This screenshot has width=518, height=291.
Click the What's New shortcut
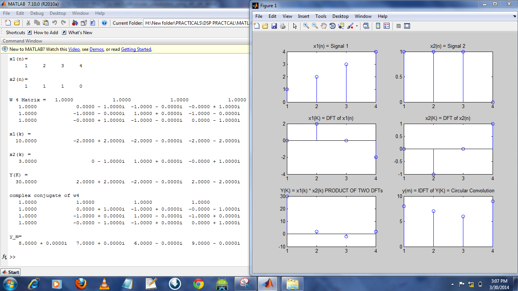(x=77, y=33)
